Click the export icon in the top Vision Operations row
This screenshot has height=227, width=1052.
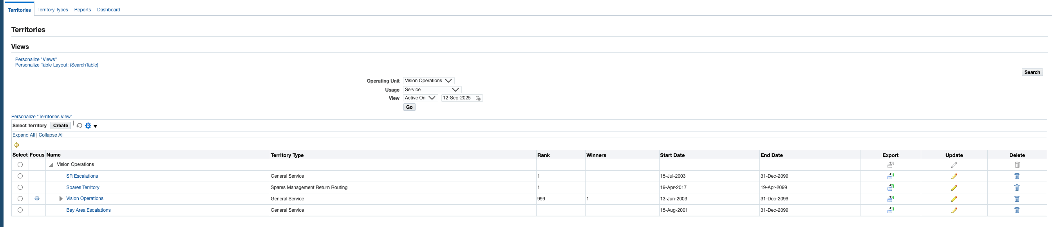point(890,165)
